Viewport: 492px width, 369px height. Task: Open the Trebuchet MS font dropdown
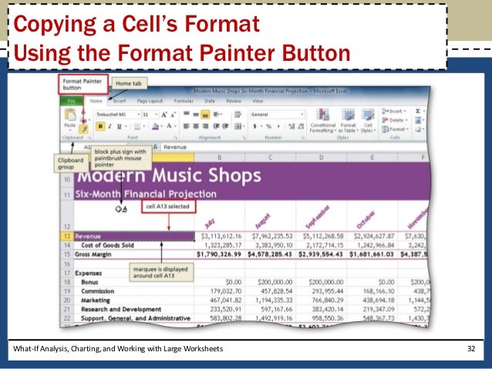click(x=138, y=115)
